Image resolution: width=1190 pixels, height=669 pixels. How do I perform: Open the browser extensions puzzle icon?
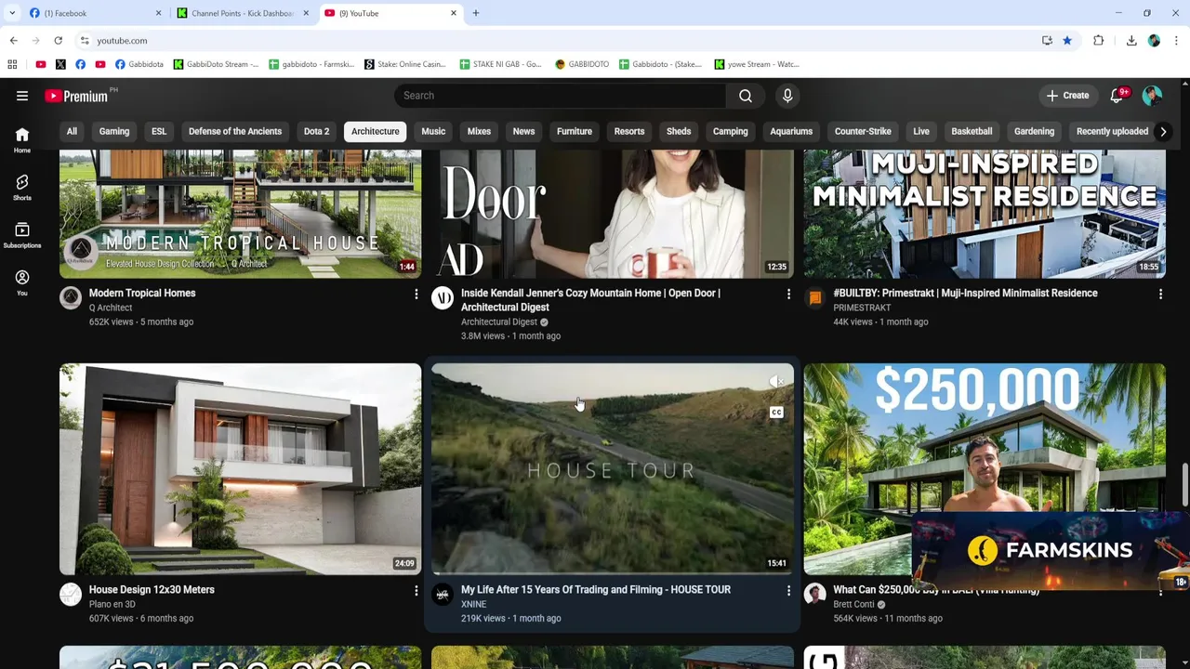point(1099,41)
